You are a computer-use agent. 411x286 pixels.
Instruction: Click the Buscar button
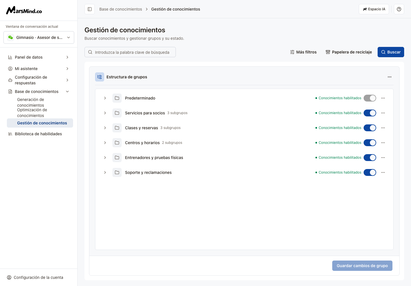coord(391,52)
